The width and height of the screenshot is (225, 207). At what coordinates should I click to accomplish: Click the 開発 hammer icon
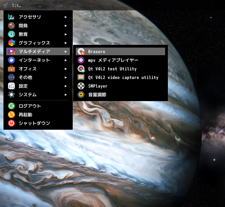[11, 26]
